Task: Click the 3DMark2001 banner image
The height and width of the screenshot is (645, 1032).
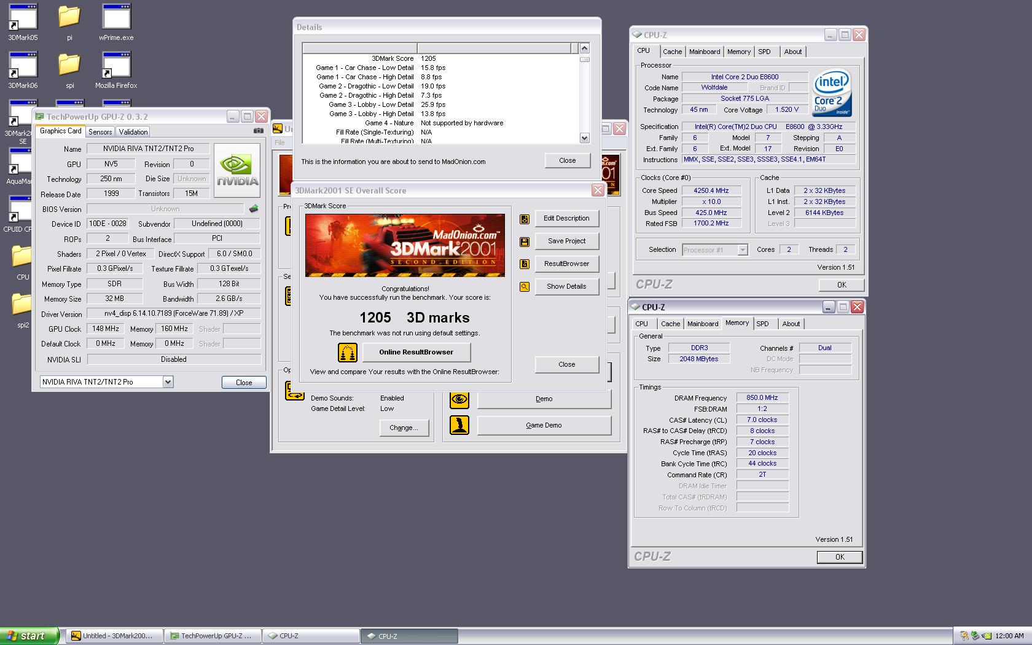Action: coord(405,245)
